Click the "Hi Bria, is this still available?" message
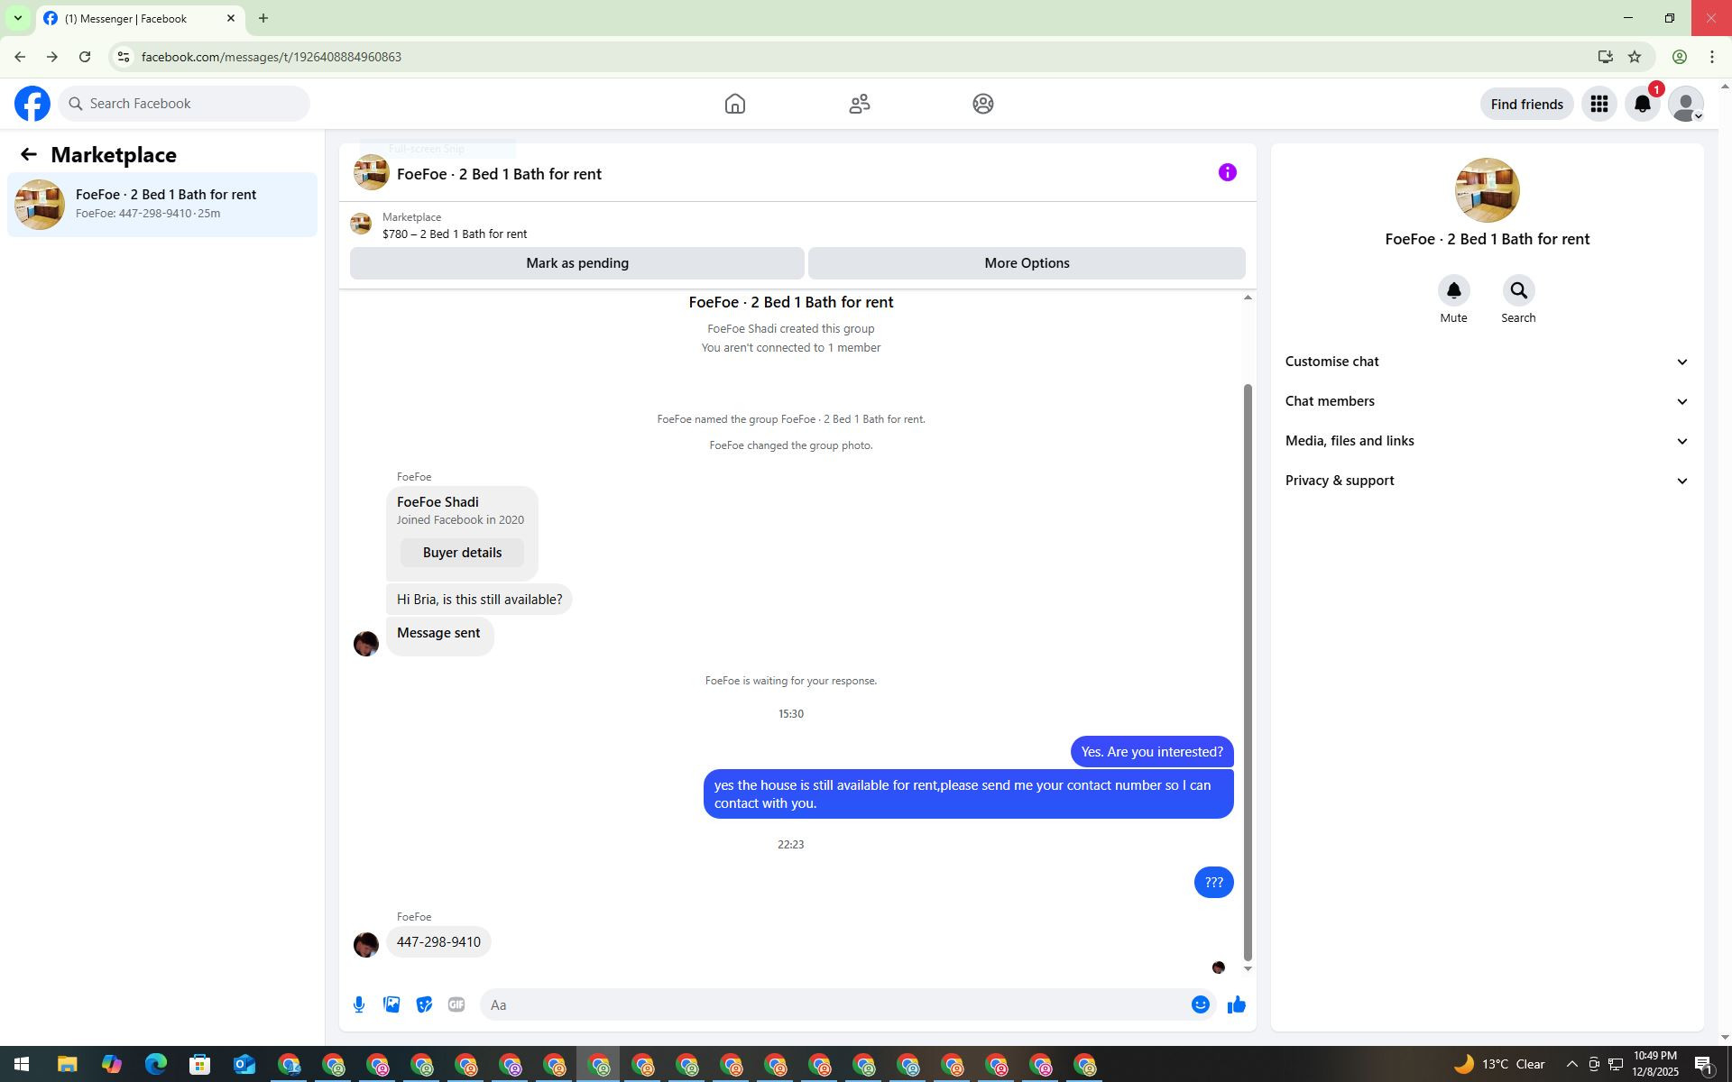1732x1082 pixels. (x=479, y=600)
